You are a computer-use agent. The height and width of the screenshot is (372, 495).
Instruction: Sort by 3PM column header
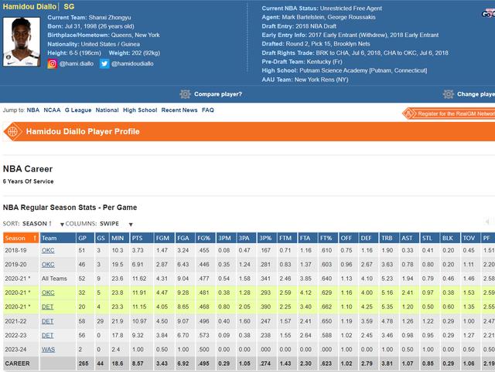tap(226, 238)
